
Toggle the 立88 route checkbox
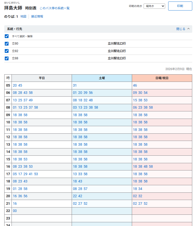pos(7,58)
